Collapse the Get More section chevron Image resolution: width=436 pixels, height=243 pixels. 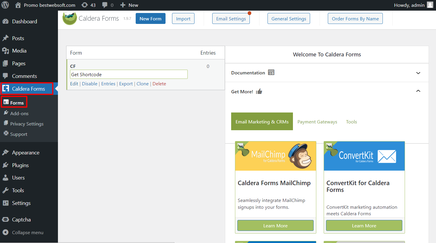pyautogui.click(x=418, y=91)
